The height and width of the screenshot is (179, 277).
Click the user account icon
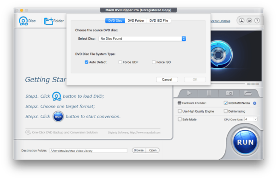(241, 21)
